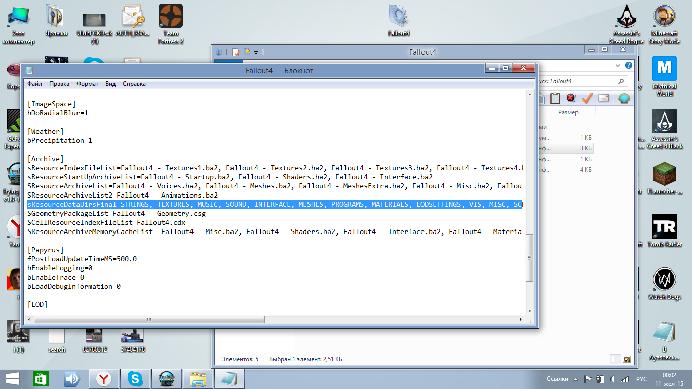Select the Mythical World desktop icon
Viewport: 692px width, 389px height.
point(664,76)
